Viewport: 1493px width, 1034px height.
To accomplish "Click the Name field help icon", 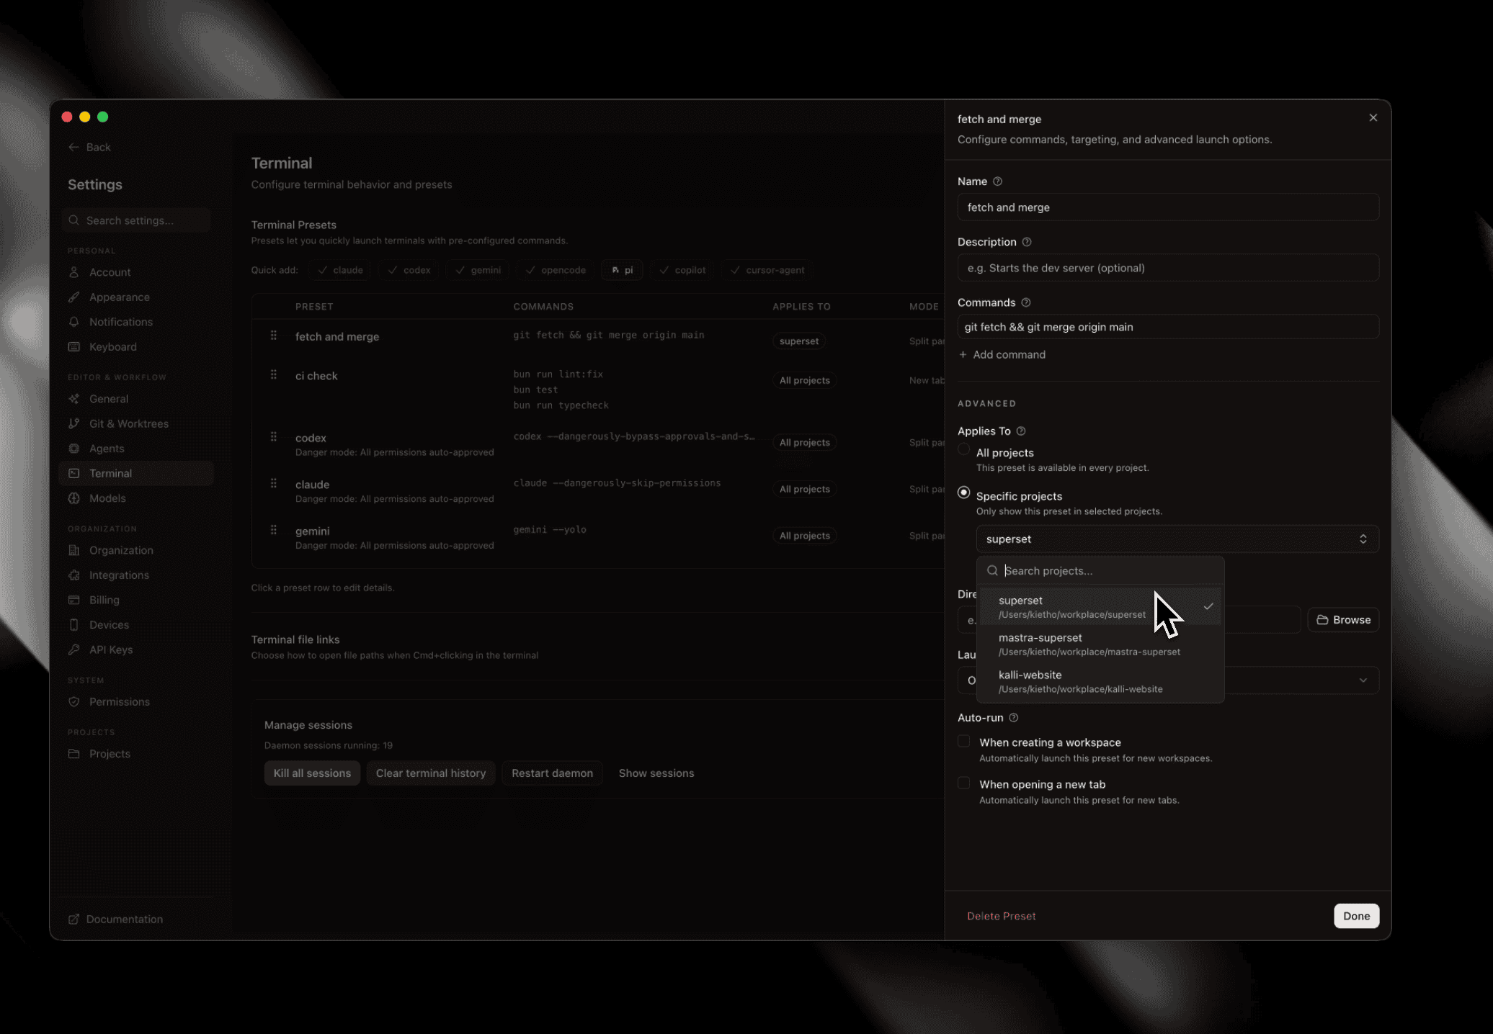I will pos(997,181).
